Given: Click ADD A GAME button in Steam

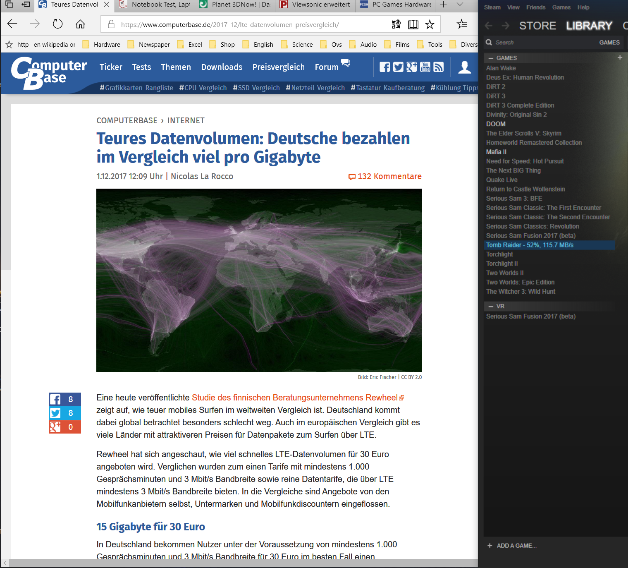Looking at the screenshot, I should (512, 546).
